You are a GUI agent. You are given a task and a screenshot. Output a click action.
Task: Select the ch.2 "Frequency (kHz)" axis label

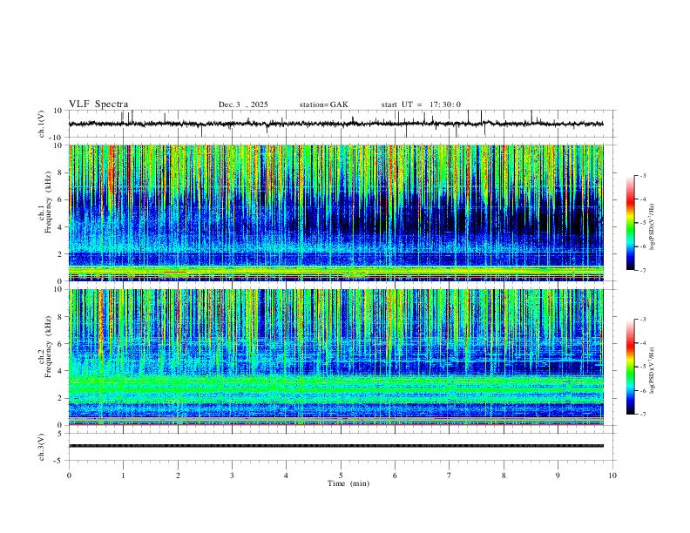[48, 346]
